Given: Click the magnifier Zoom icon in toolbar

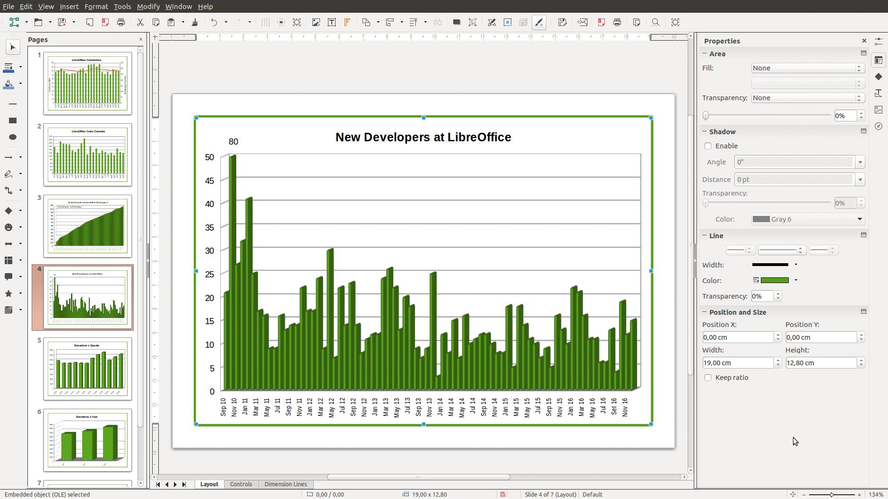Looking at the screenshot, I should coord(655,22).
